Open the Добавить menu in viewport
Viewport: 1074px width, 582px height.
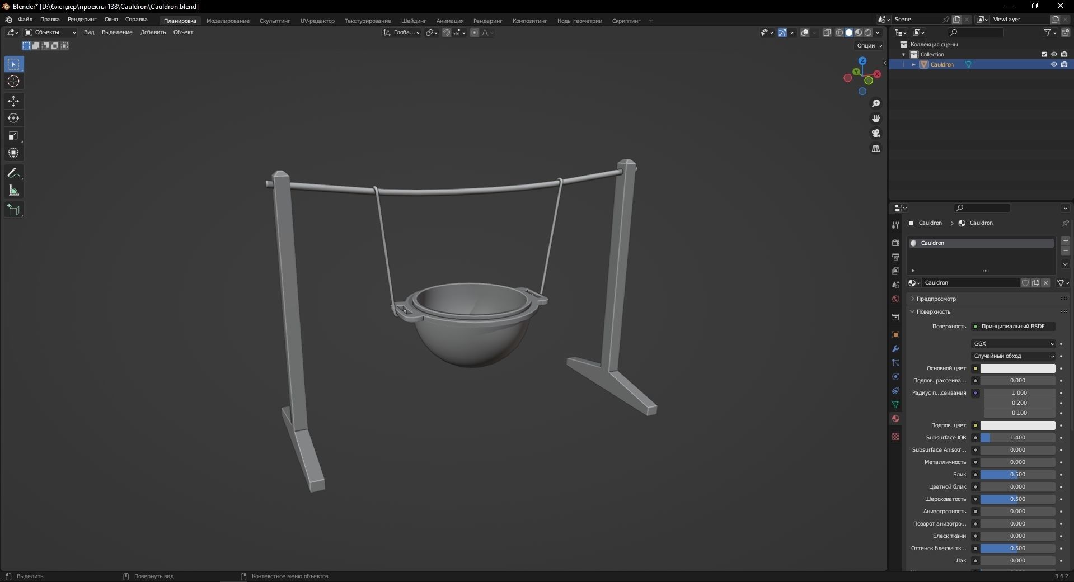click(x=153, y=32)
